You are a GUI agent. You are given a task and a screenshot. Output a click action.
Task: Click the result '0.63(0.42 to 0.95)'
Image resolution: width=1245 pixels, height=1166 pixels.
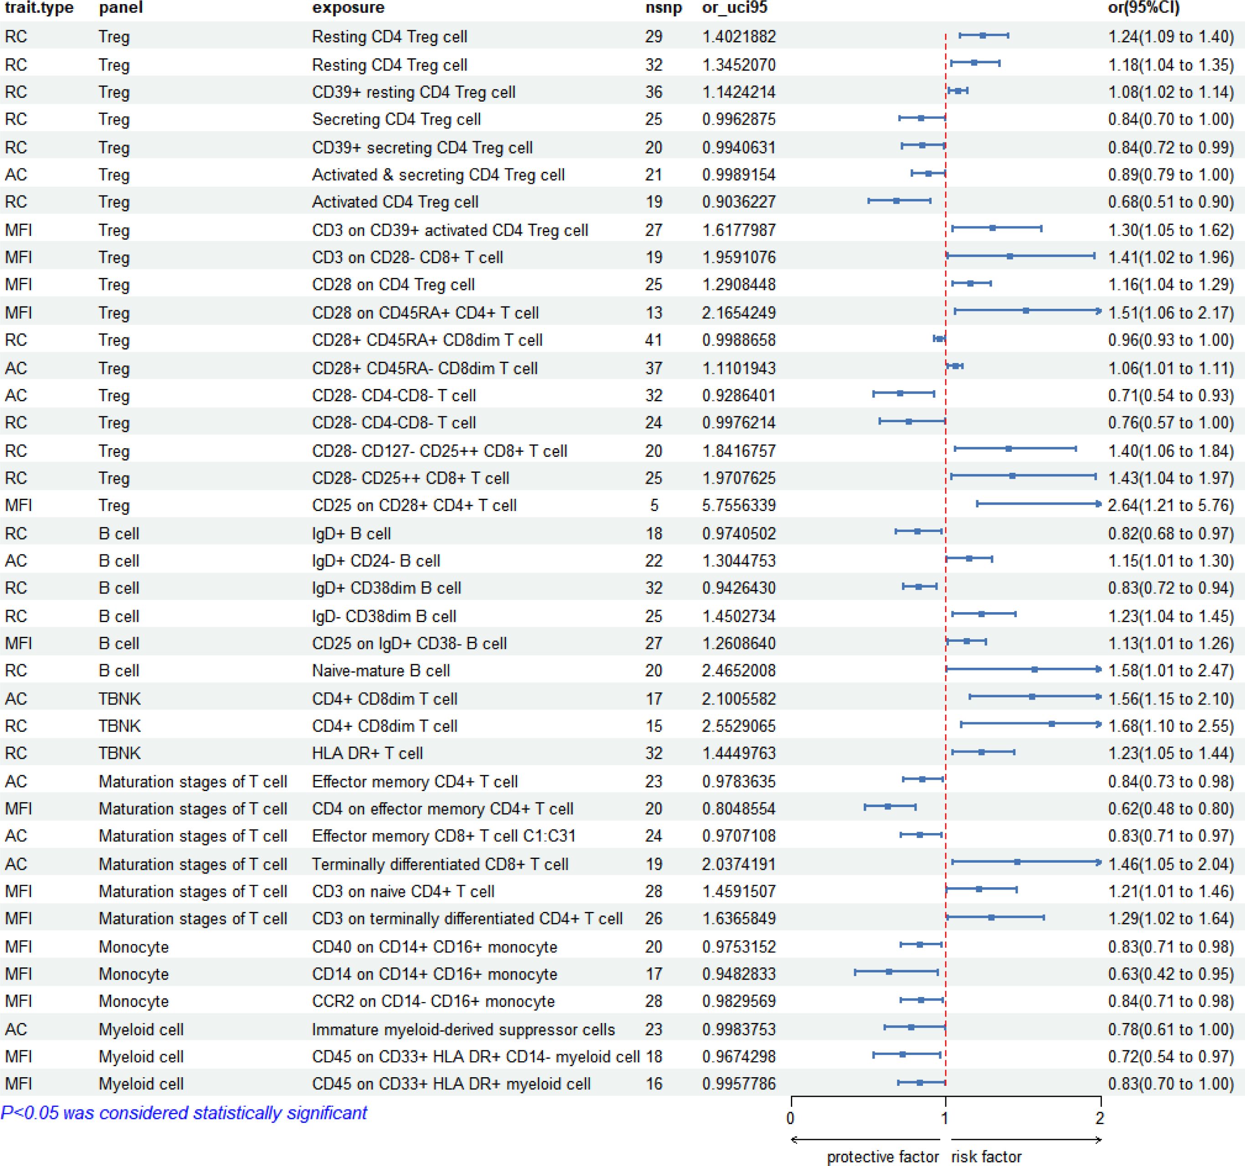pyautogui.click(x=1171, y=974)
